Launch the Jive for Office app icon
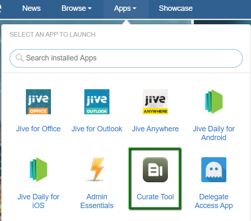Viewport: 251px width, 221px height. coord(38,102)
